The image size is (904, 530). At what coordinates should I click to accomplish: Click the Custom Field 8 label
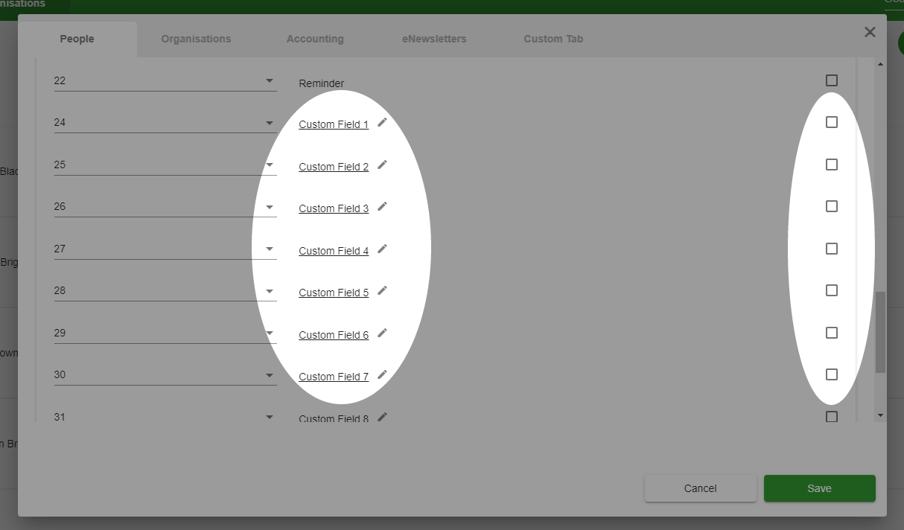point(334,418)
